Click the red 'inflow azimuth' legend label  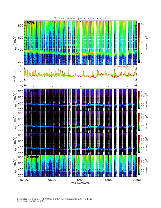pos(124,67)
